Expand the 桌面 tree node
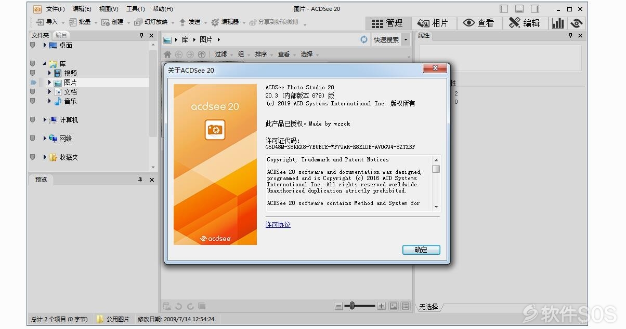The image size is (626, 329). 45,45
